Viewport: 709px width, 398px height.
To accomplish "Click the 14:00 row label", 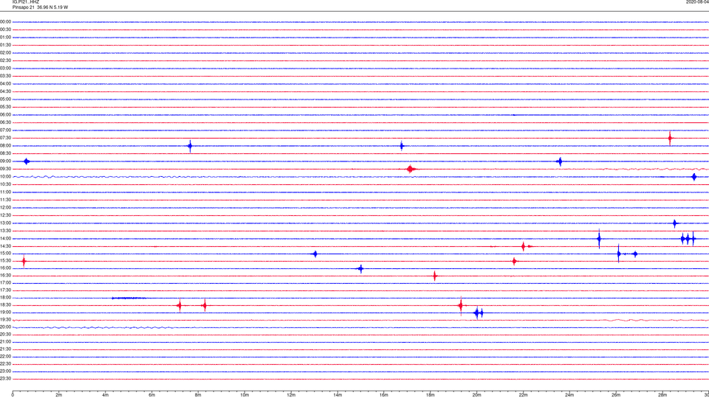I will pos(5,239).
